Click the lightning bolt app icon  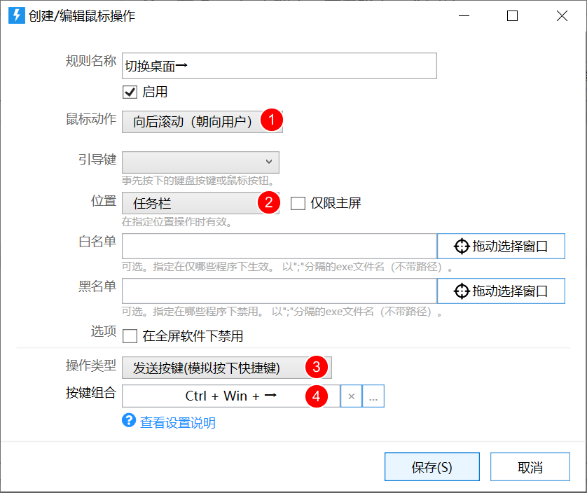click(x=17, y=15)
